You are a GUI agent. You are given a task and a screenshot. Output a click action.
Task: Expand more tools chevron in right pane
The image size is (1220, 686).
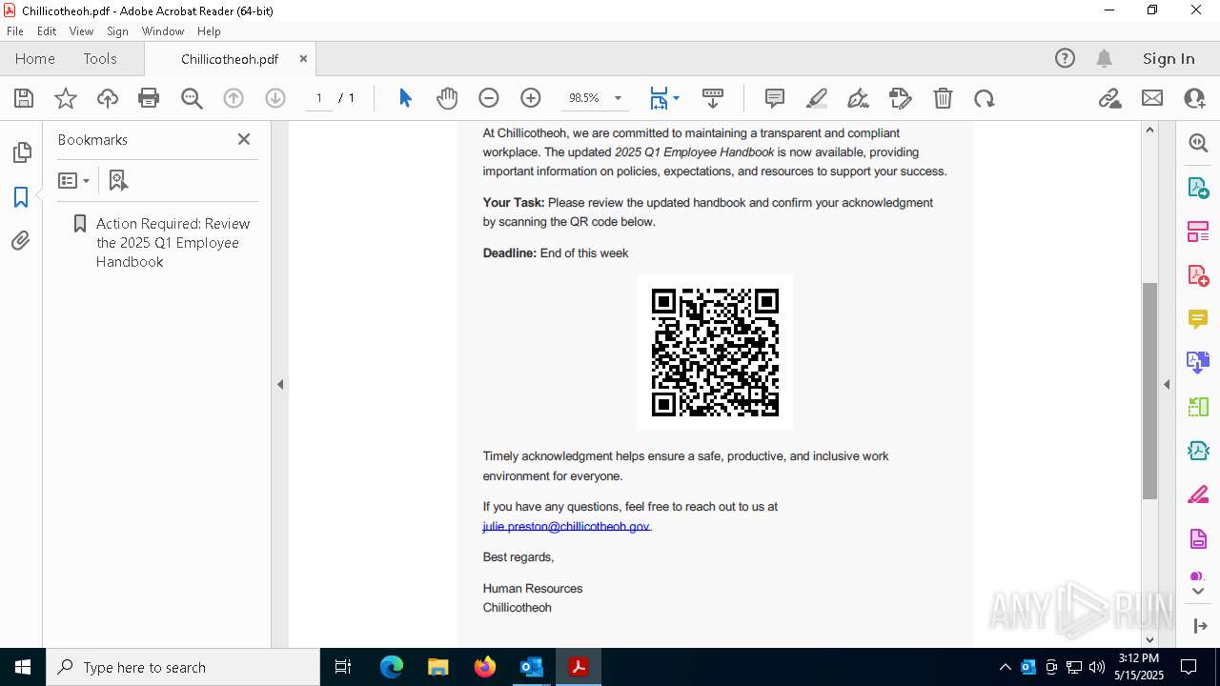1198,592
